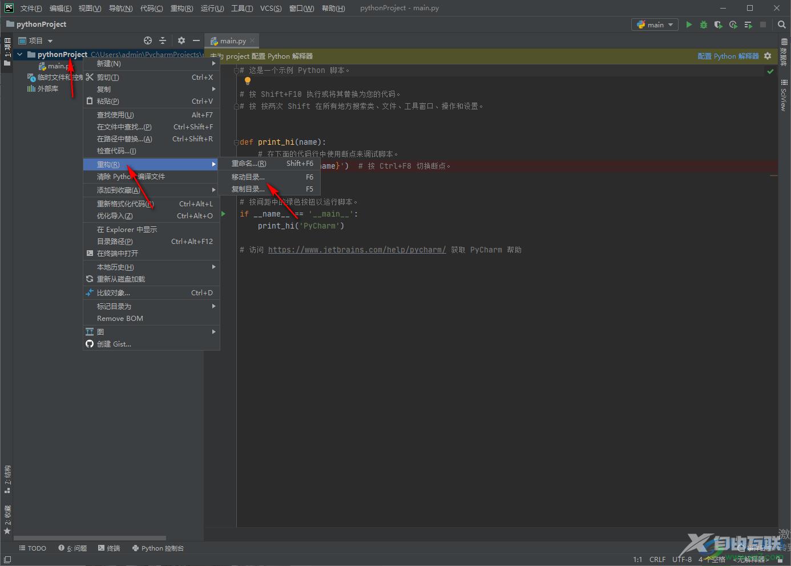Image resolution: width=791 pixels, height=566 pixels.
Task: Collapse all in the project panel
Action: click(163, 40)
